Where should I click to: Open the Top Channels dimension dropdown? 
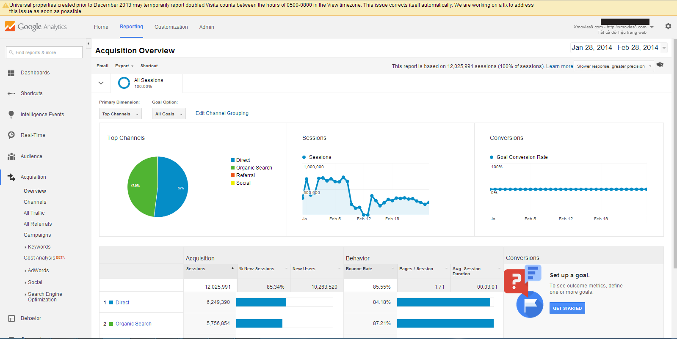[x=120, y=114]
